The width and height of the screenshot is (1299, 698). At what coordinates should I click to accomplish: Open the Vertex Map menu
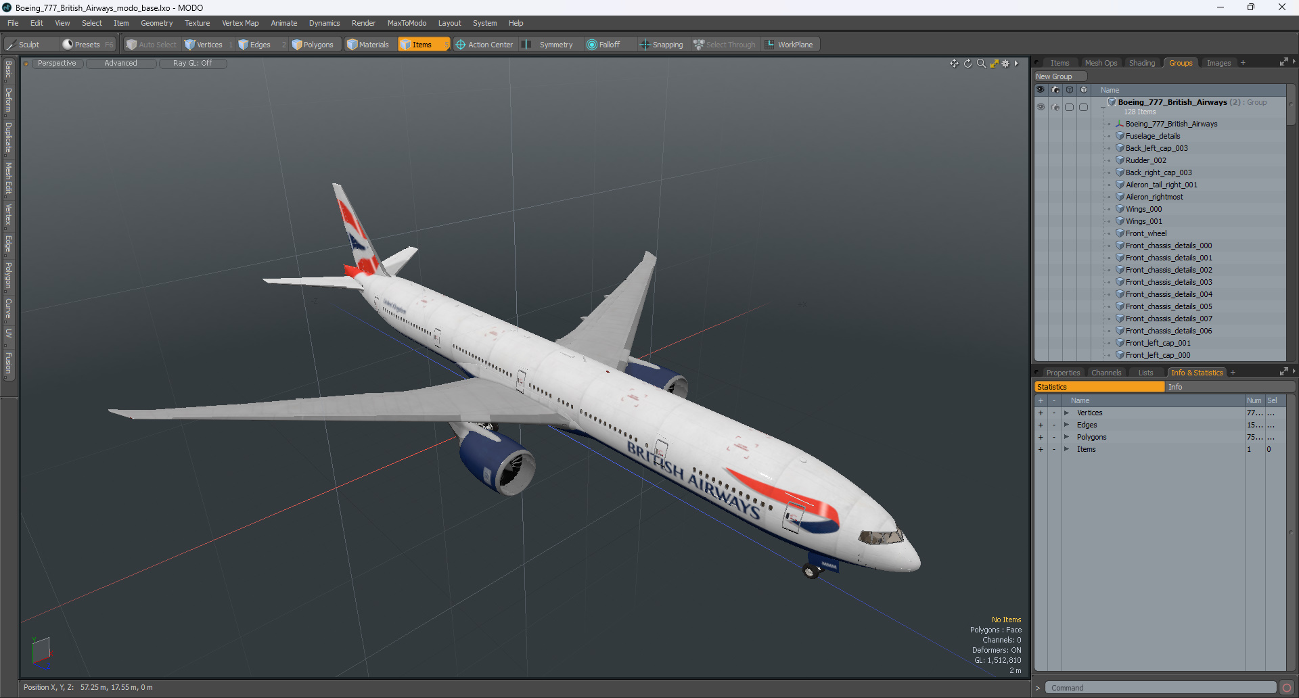(240, 23)
